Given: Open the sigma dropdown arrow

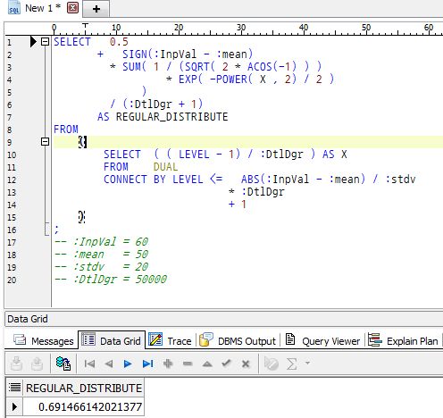Looking at the screenshot, I should tap(307, 363).
